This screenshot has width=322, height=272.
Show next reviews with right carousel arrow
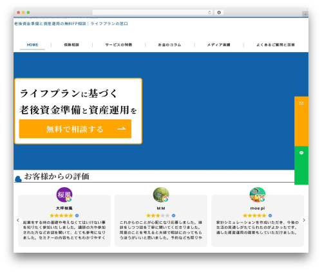coord(304,220)
